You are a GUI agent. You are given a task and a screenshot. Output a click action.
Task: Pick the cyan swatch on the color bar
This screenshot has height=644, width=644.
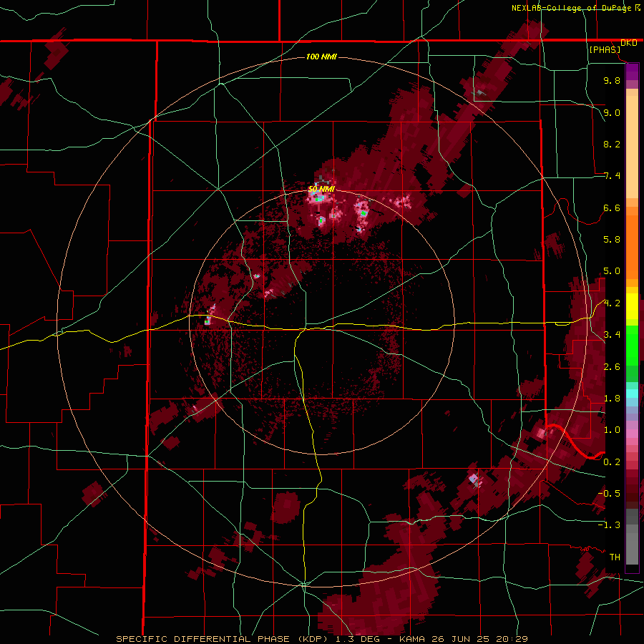(632, 394)
